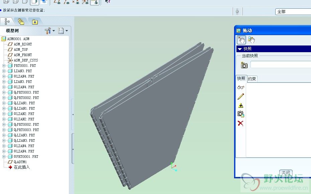Open the 全部 selection filter dropdown
The height and width of the screenshot is (194, 311).
coord(293,12)
